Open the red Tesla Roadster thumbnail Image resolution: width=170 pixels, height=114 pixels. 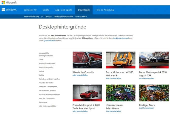[x=87, y=93]
